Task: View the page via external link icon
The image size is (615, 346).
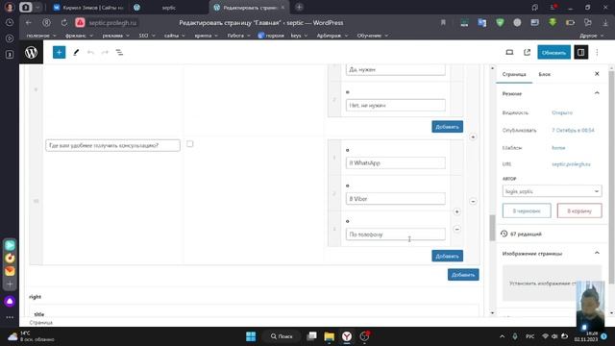Action: [527, 52]
